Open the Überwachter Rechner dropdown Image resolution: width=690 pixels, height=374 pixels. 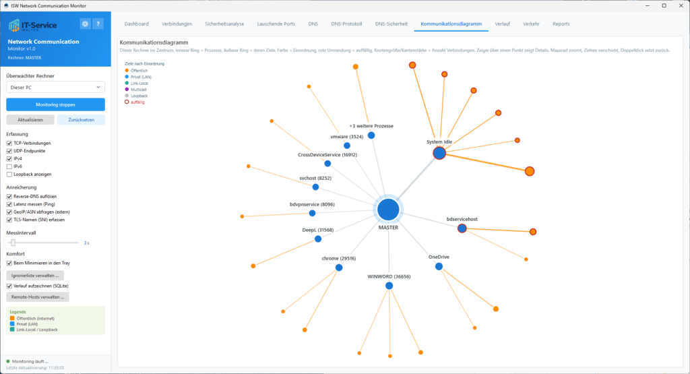click(x=55, y=87)
